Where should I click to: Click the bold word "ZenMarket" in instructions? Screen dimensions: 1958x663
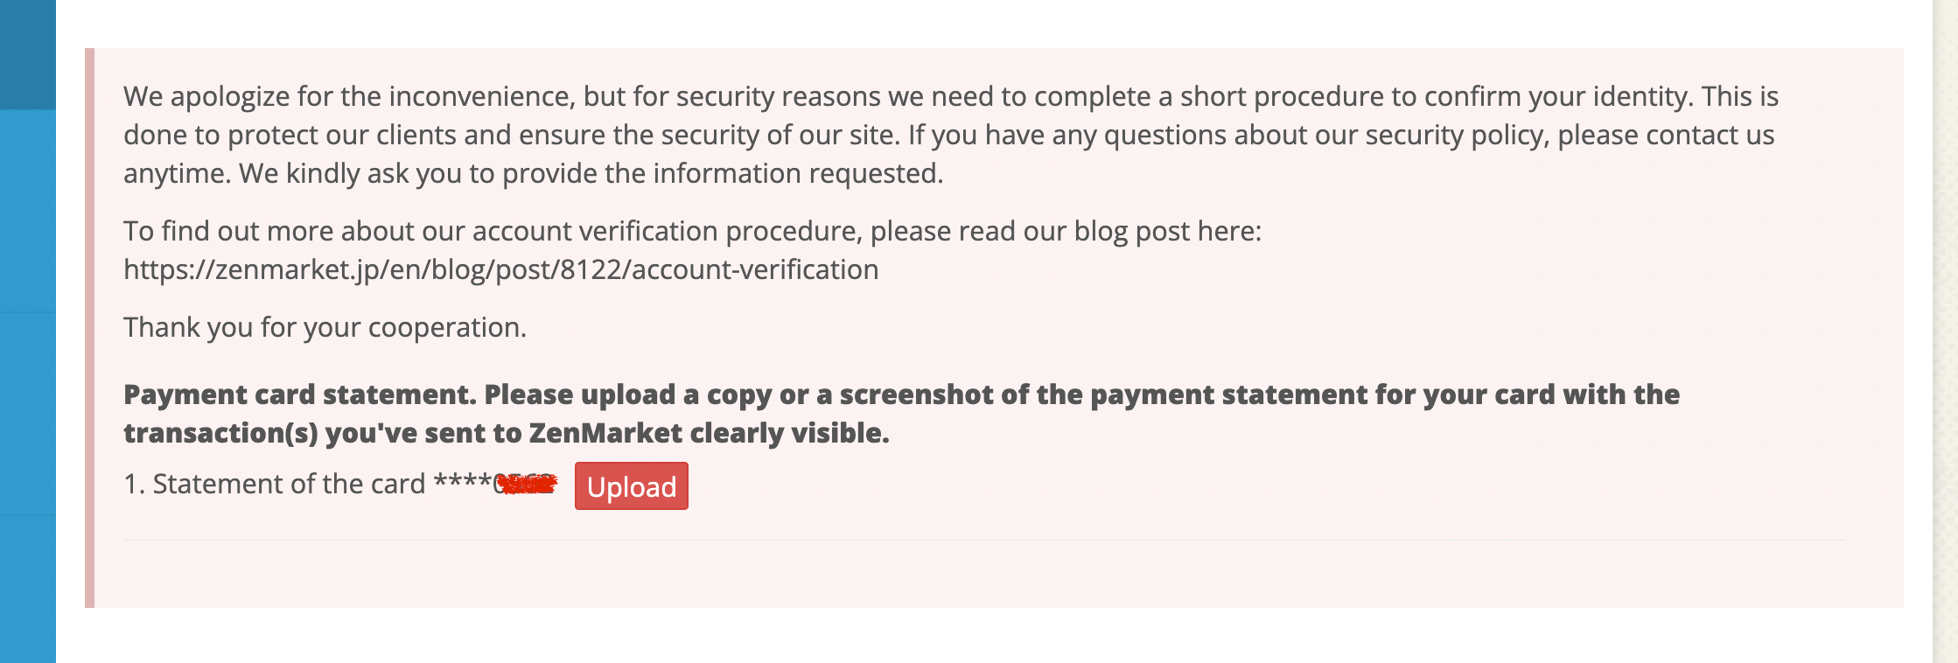coord(606,433)
